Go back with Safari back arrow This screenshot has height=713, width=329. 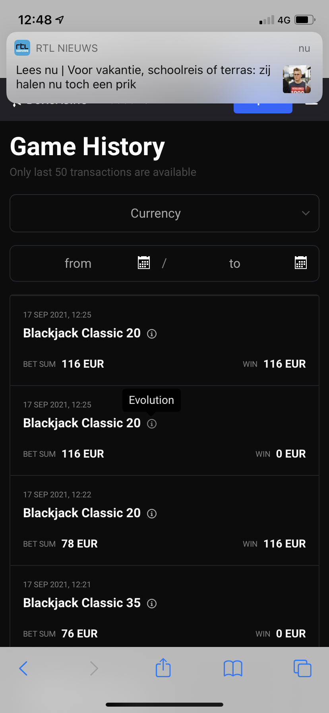click(x=23, y=668)
